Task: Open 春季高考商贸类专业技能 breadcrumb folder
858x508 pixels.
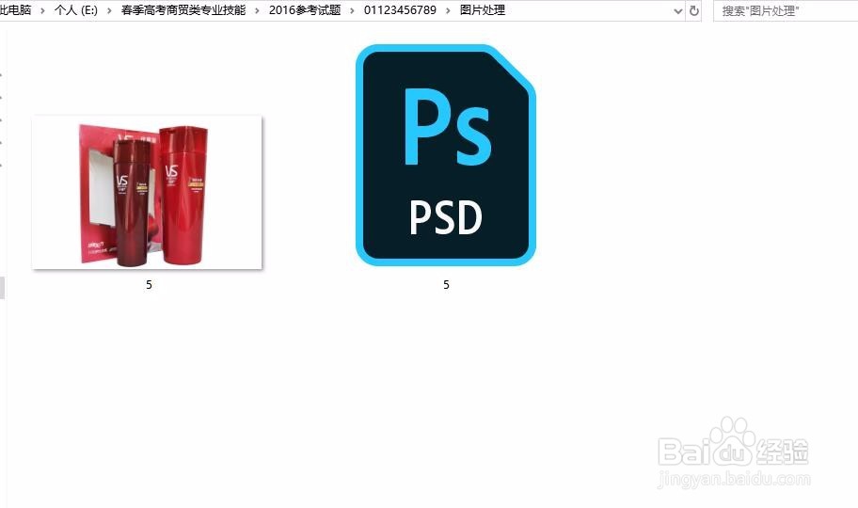Action: point(183,9)
